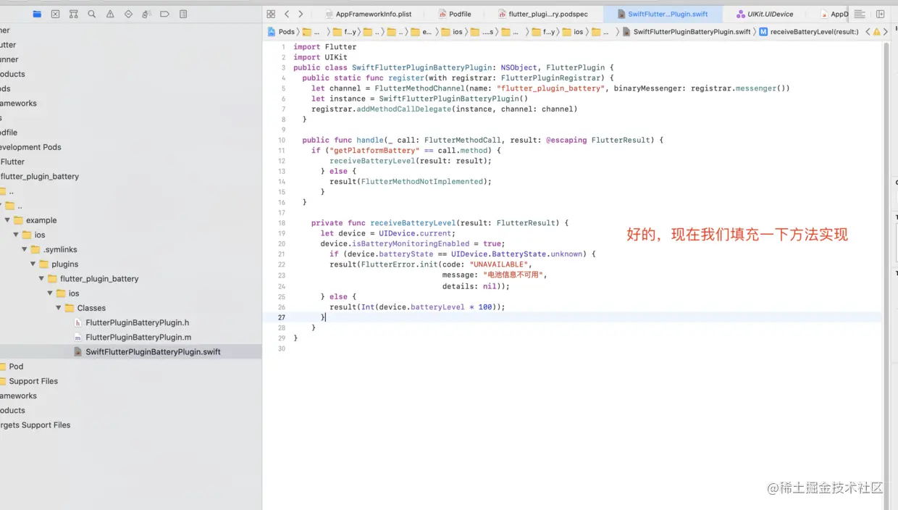Click receiveBatteryLevel(result:) in jump bar
The width and height of the screenshot is (898, 510).
(808, 32)
